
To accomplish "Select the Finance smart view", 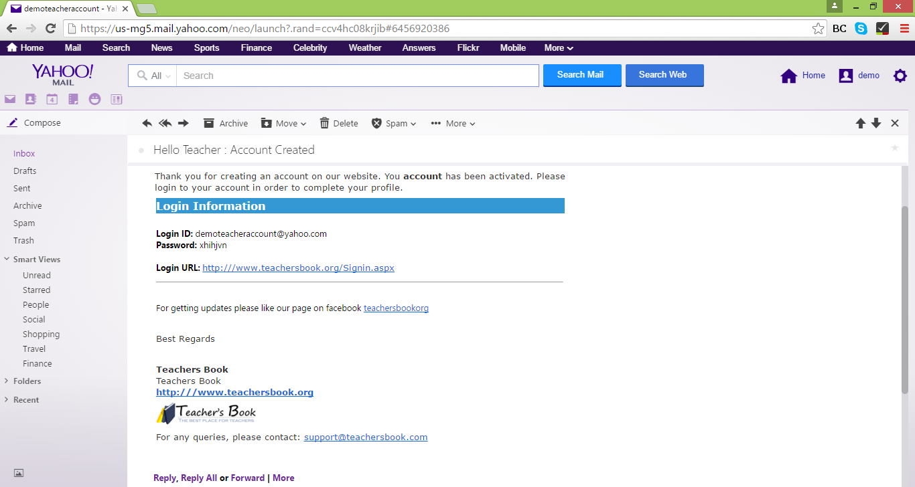I will [37, 363].
